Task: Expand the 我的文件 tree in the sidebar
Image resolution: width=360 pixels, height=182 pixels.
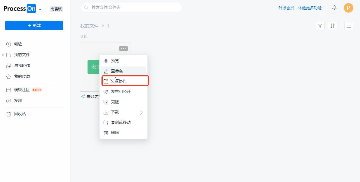Action: pyautogui.click(x=3, y=55)
